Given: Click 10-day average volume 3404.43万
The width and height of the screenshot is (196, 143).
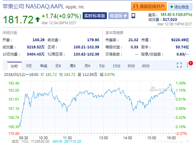Looking at the screenshot, I should point(36,54).
